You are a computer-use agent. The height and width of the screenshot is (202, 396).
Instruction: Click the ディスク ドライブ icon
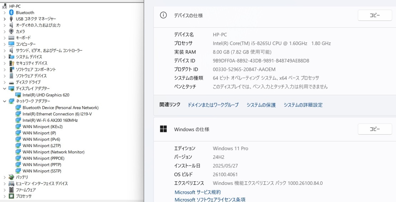click(x=11, y=82)
